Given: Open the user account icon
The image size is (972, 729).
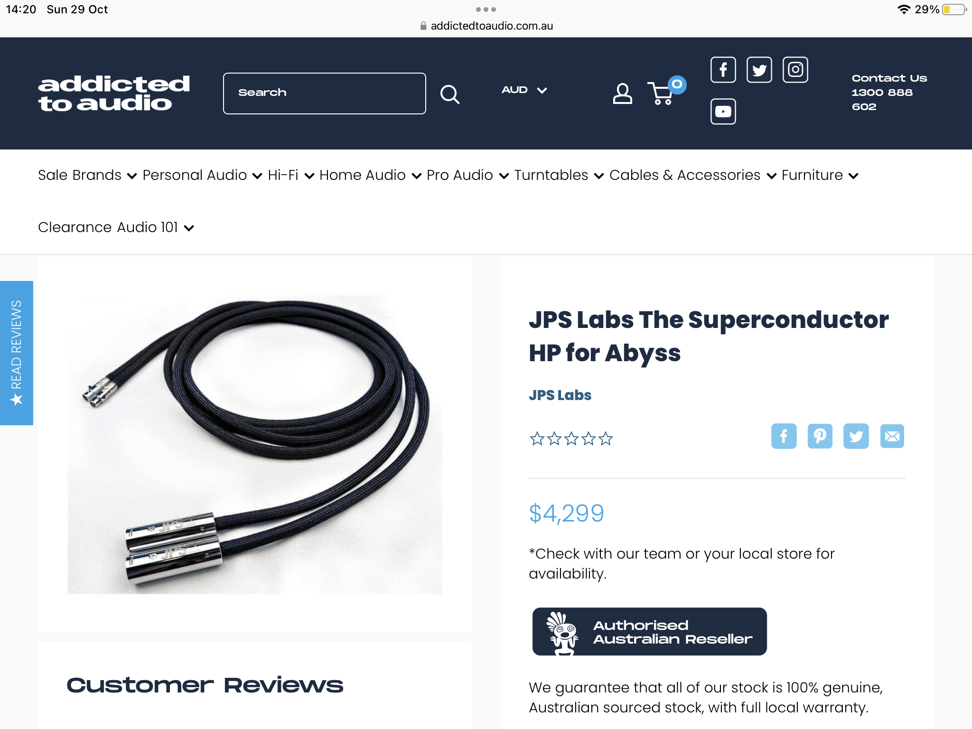Looking at the screenshot, I should coord(622,93).
